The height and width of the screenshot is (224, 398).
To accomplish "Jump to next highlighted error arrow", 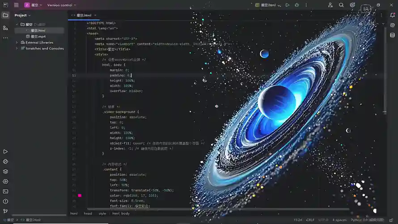I will 383,24.
